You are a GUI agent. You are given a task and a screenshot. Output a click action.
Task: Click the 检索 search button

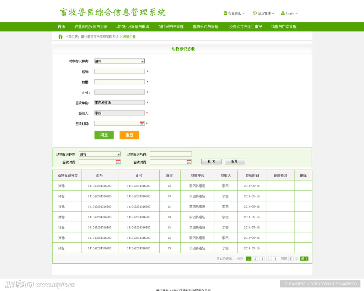coord(211,161)
